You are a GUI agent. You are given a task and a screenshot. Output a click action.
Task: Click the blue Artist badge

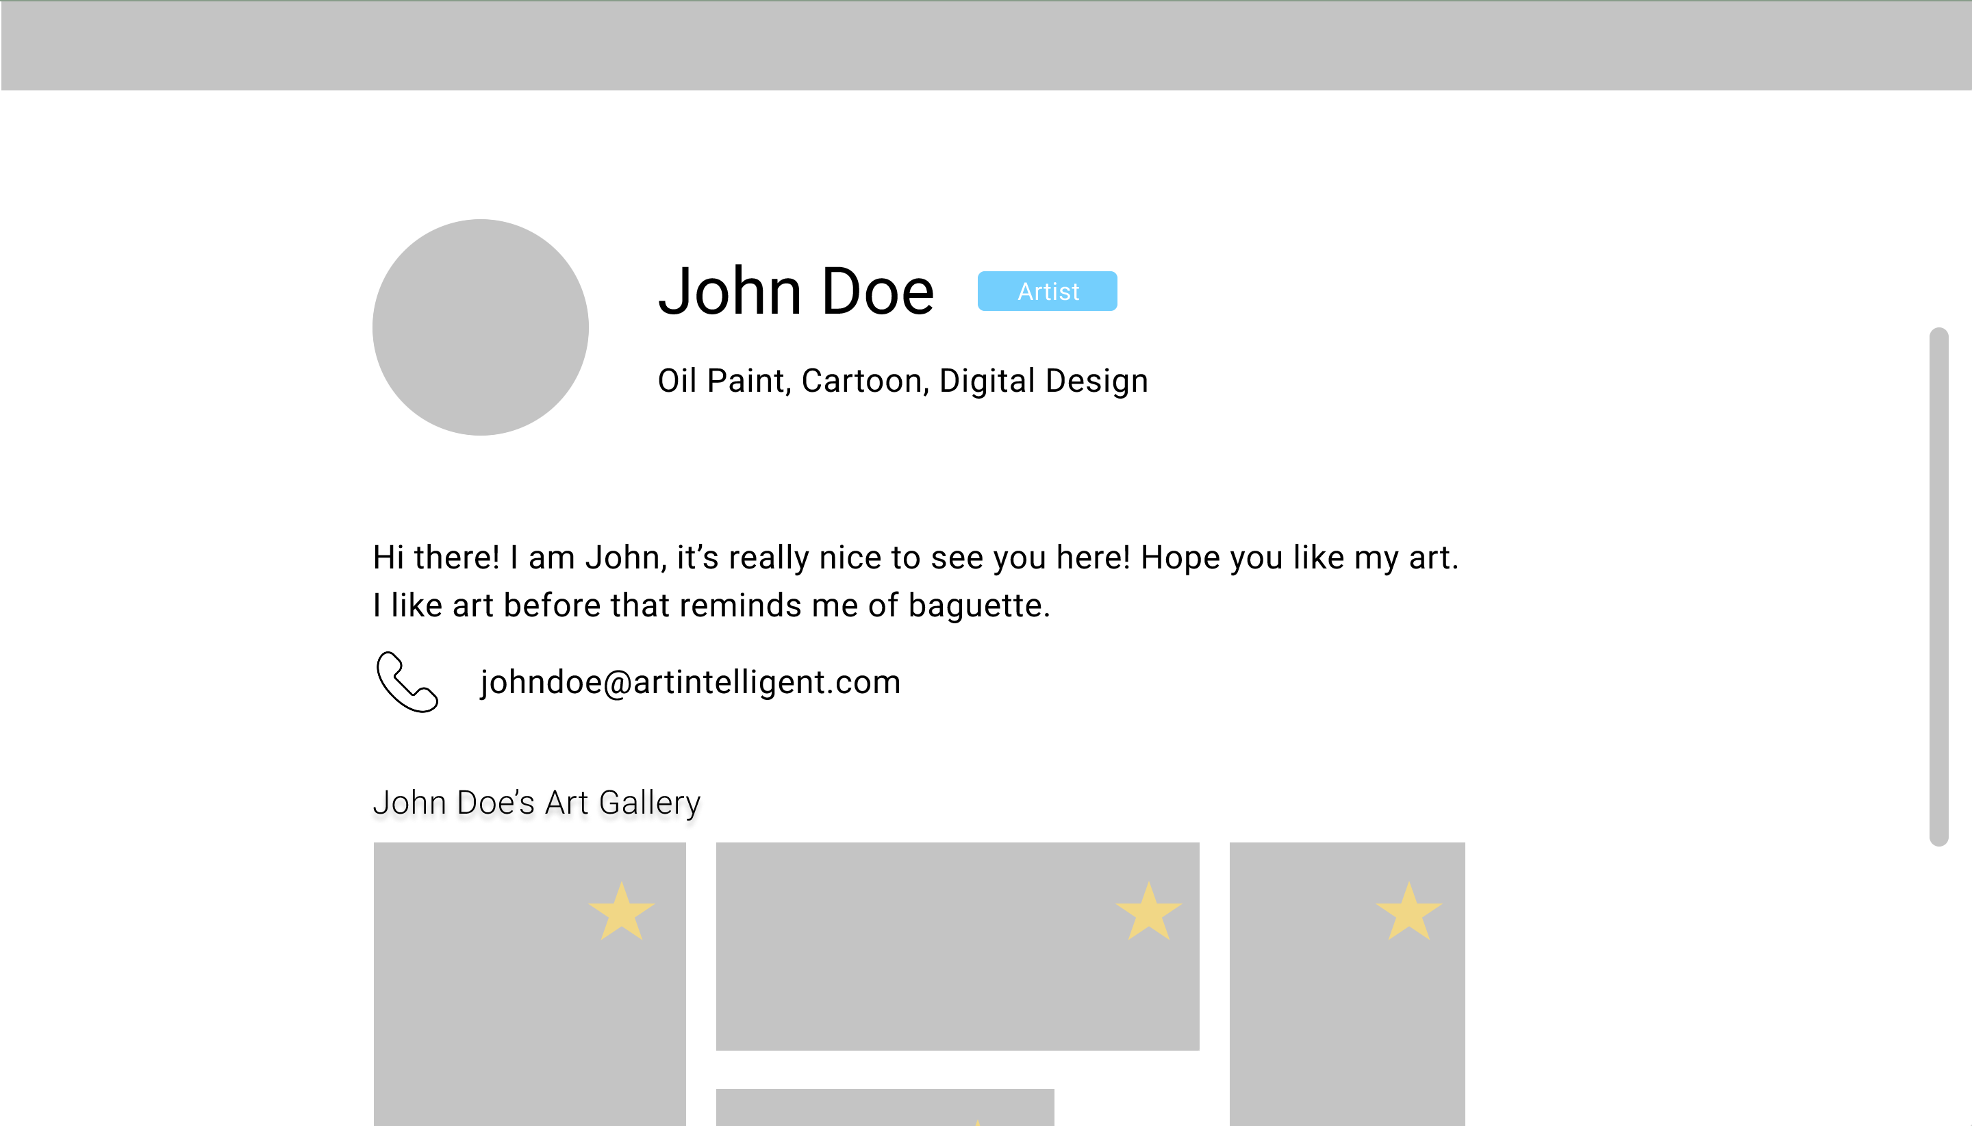click(1047, 292)
